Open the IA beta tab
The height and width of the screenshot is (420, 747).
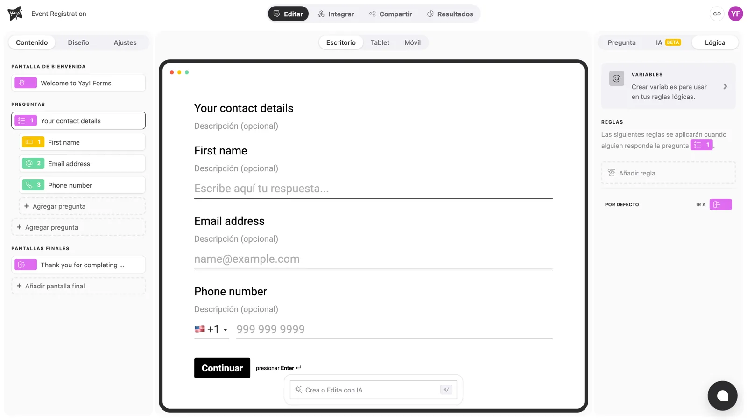[x=668, y=42]
